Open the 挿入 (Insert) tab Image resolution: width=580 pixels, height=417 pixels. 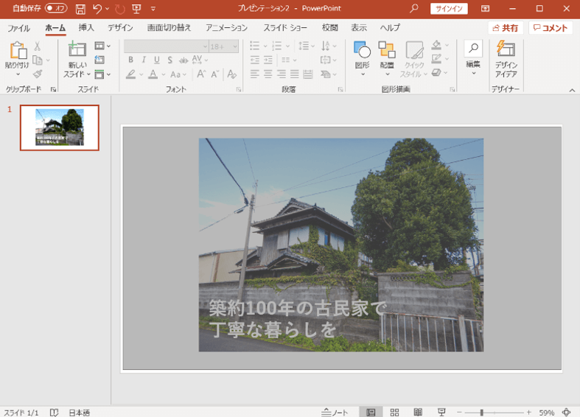coord(86,28)
